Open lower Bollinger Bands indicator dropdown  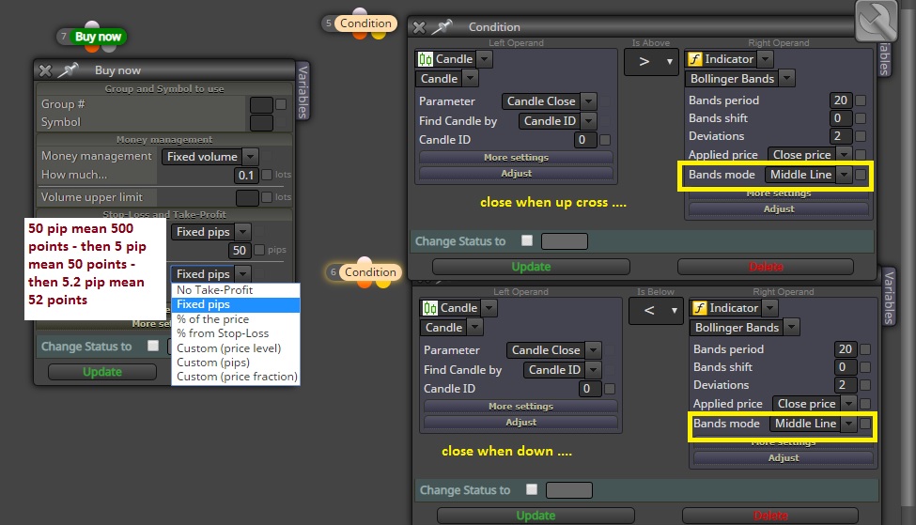tap(744, 328)
